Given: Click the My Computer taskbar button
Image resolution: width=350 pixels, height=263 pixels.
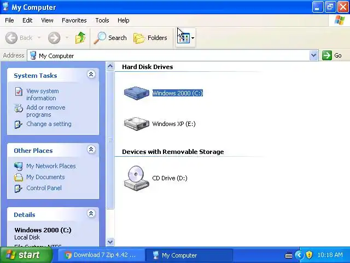Looking at the screenshot, I should pos(189,255).
